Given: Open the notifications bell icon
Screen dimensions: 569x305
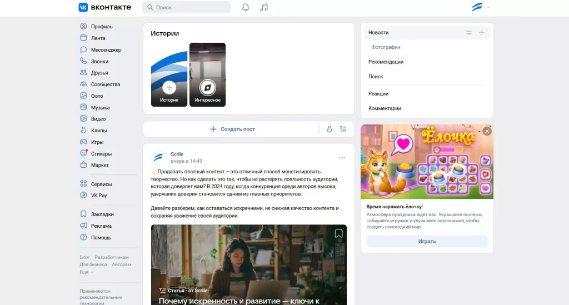Looking at the screenshot, I should point(246,7).
